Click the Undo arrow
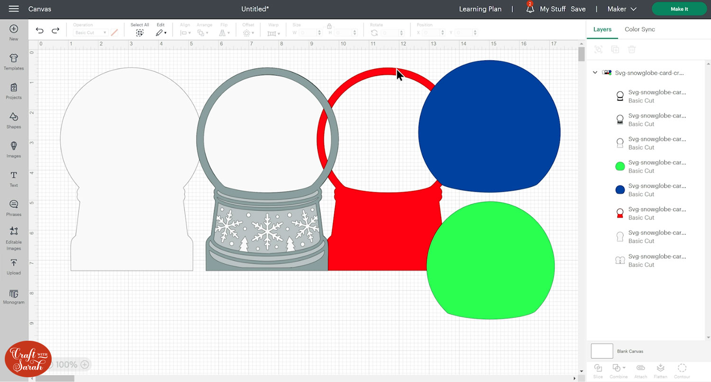The height and width of the screenshot is (382, 711). point(40,31)
